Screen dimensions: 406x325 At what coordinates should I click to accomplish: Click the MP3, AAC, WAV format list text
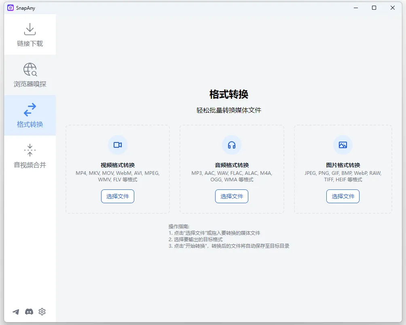[232, 176]
